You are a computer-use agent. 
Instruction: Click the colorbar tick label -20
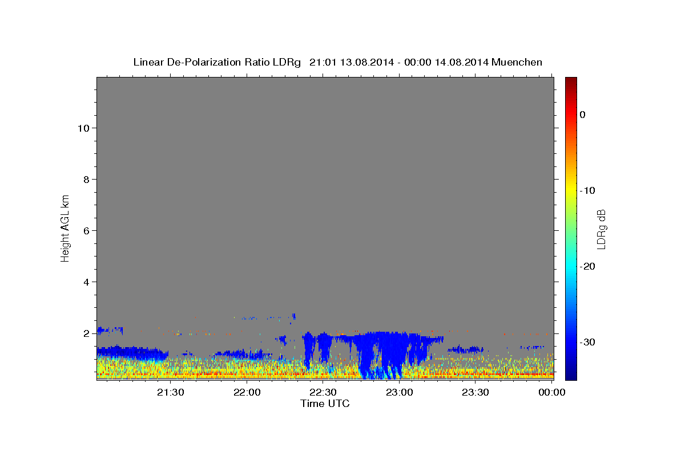coord(587,266)
